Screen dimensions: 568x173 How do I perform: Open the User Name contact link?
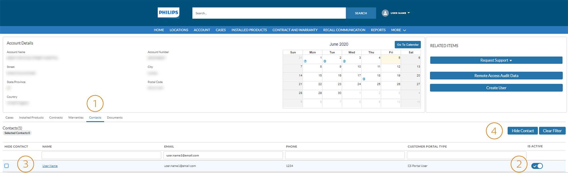(x=50, y=166)
